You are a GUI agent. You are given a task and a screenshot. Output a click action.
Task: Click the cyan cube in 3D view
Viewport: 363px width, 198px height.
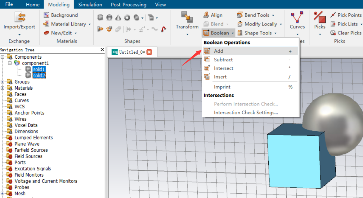click(x=294, y=161)
